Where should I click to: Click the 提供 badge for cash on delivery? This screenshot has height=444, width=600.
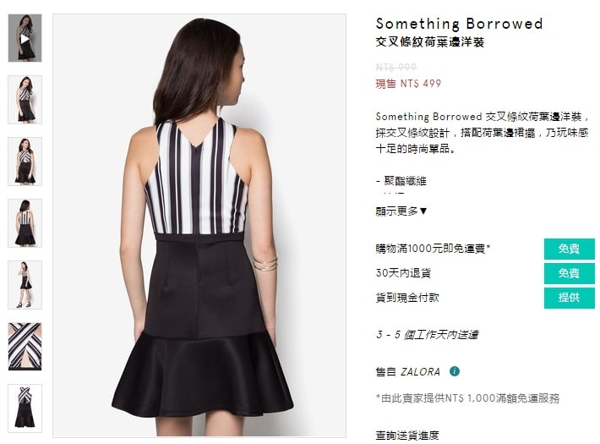(x=569, y=298)
